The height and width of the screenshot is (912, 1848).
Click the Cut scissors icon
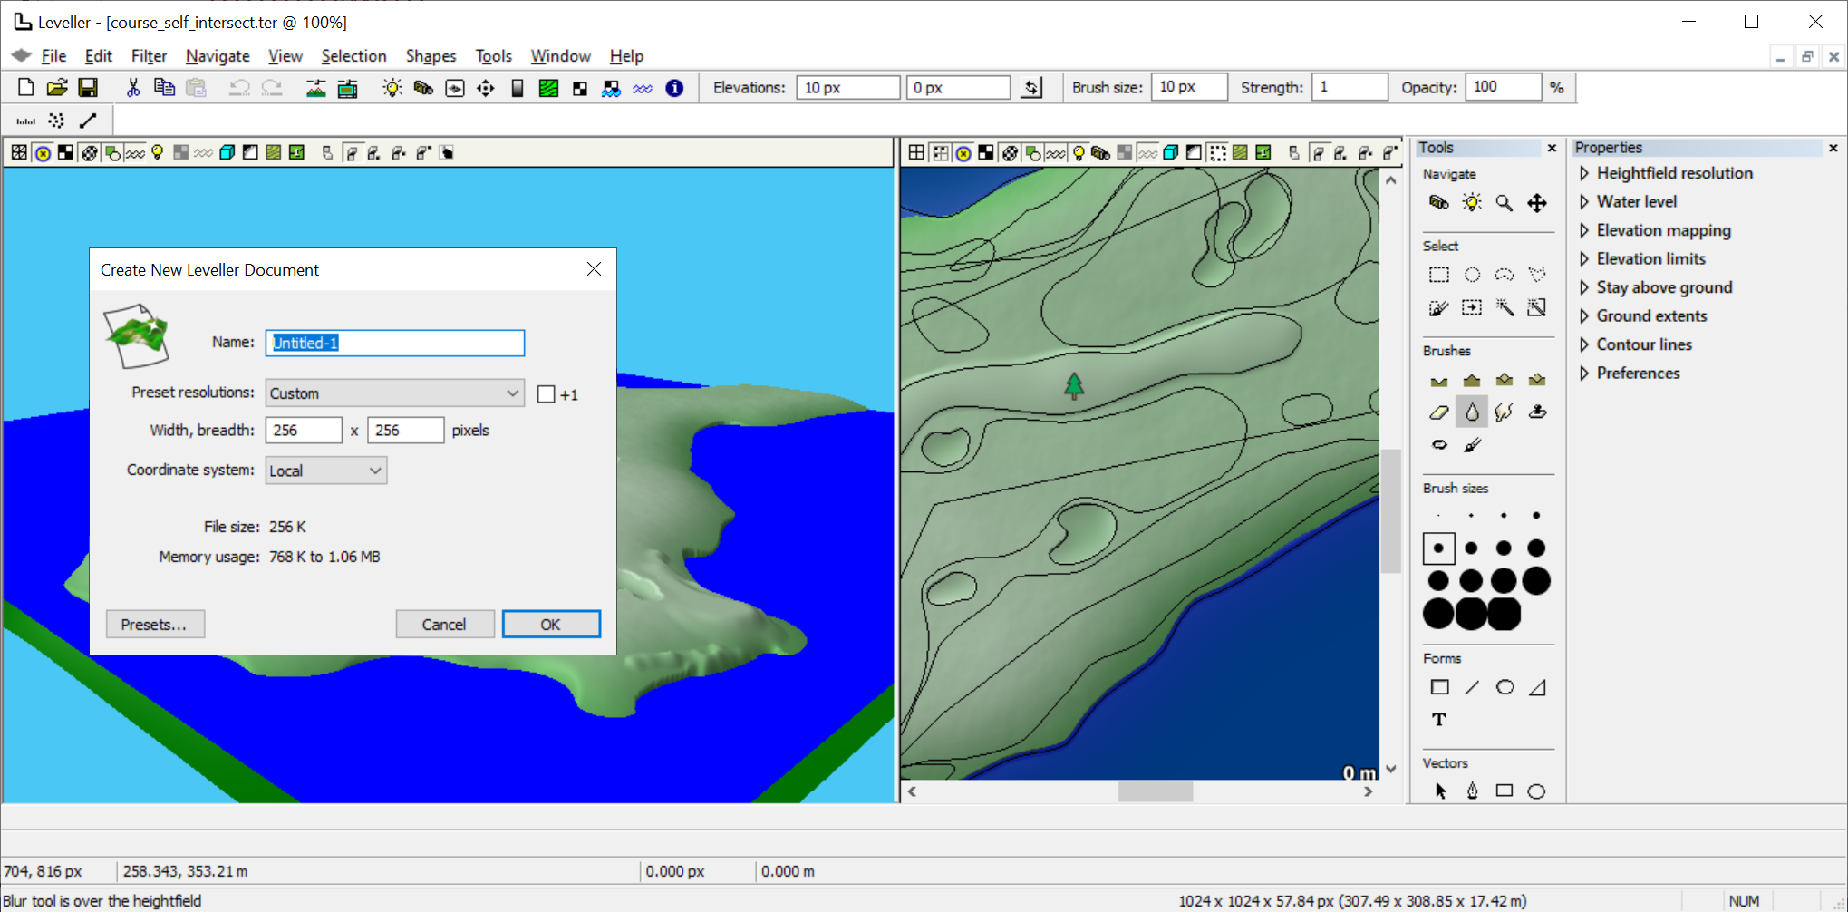click(x=133, y=88)
